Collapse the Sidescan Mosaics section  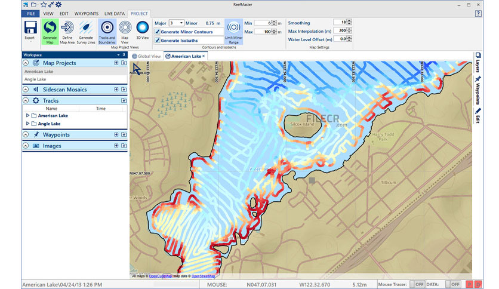pos(26,90)
